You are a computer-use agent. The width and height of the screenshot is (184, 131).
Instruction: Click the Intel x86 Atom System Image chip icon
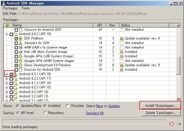tap(21, 52)
